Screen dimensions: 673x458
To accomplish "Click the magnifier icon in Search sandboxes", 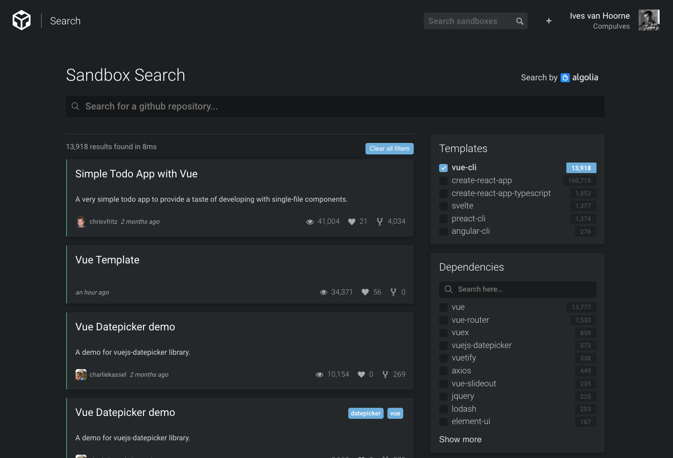I will click(519, 21).
